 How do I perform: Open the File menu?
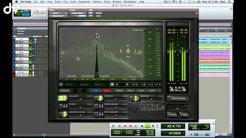(x=36, y=2)
